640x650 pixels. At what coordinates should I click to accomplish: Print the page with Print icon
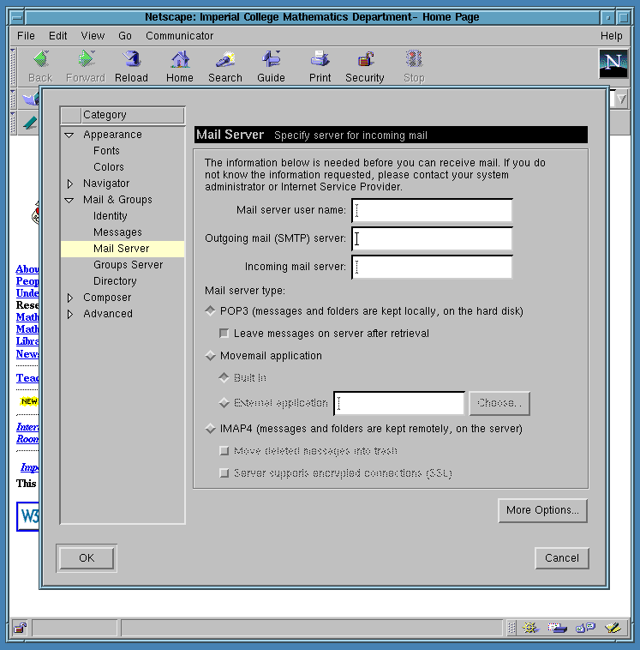tap(320, 59)
